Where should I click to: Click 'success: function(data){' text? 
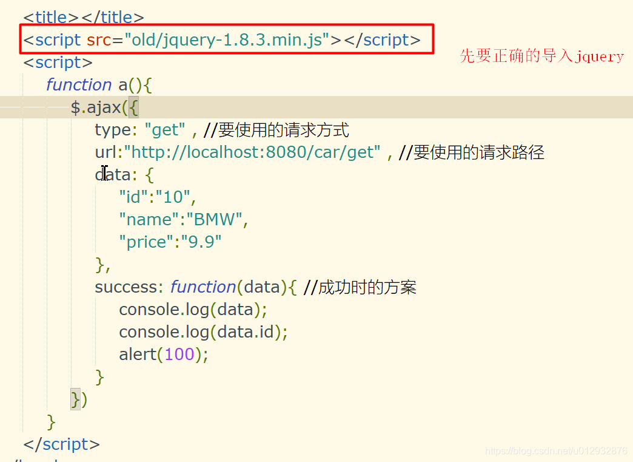pos(196,287)
